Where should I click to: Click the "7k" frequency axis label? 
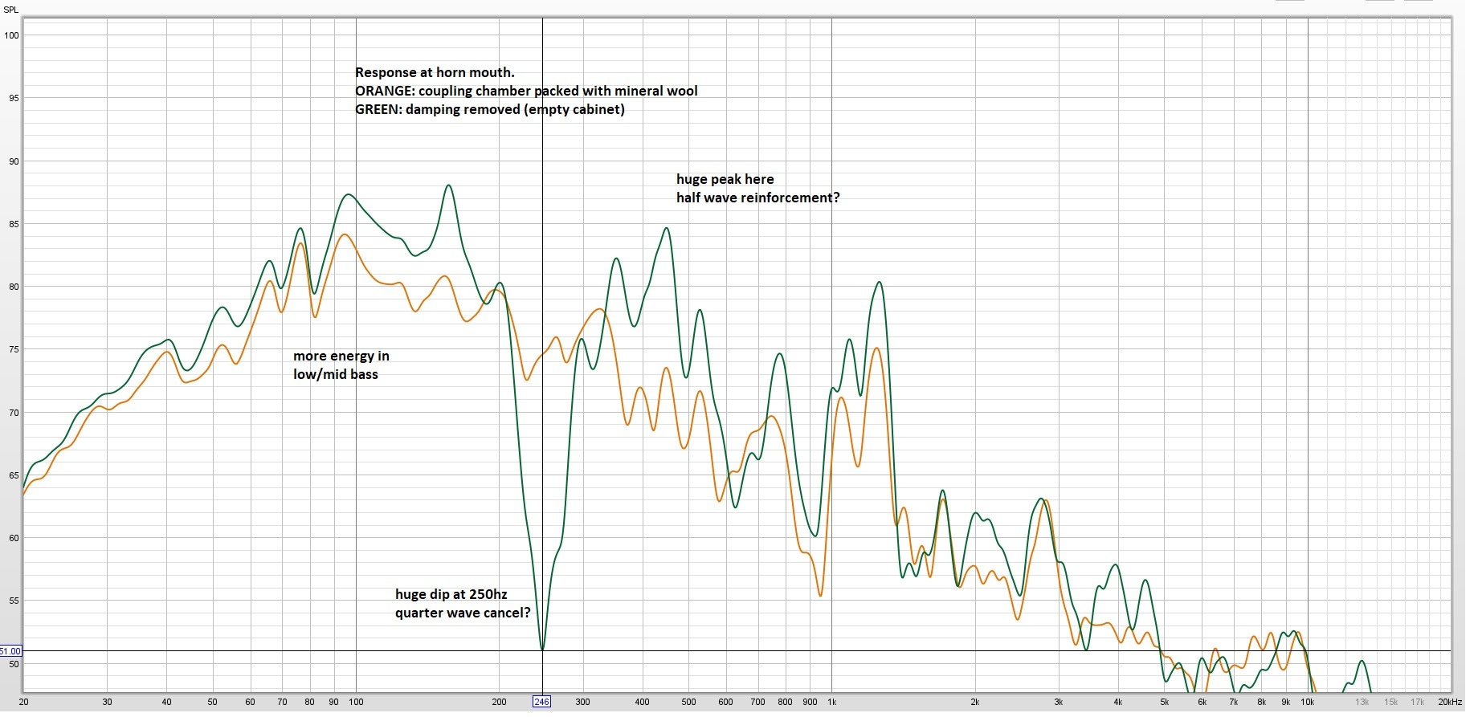[x=1234, y=702]
